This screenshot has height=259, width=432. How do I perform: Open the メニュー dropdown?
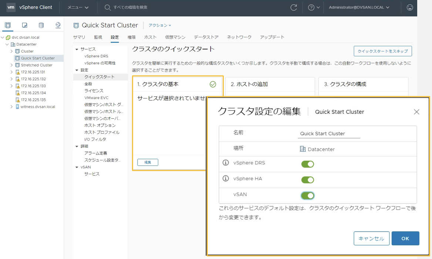78,7
